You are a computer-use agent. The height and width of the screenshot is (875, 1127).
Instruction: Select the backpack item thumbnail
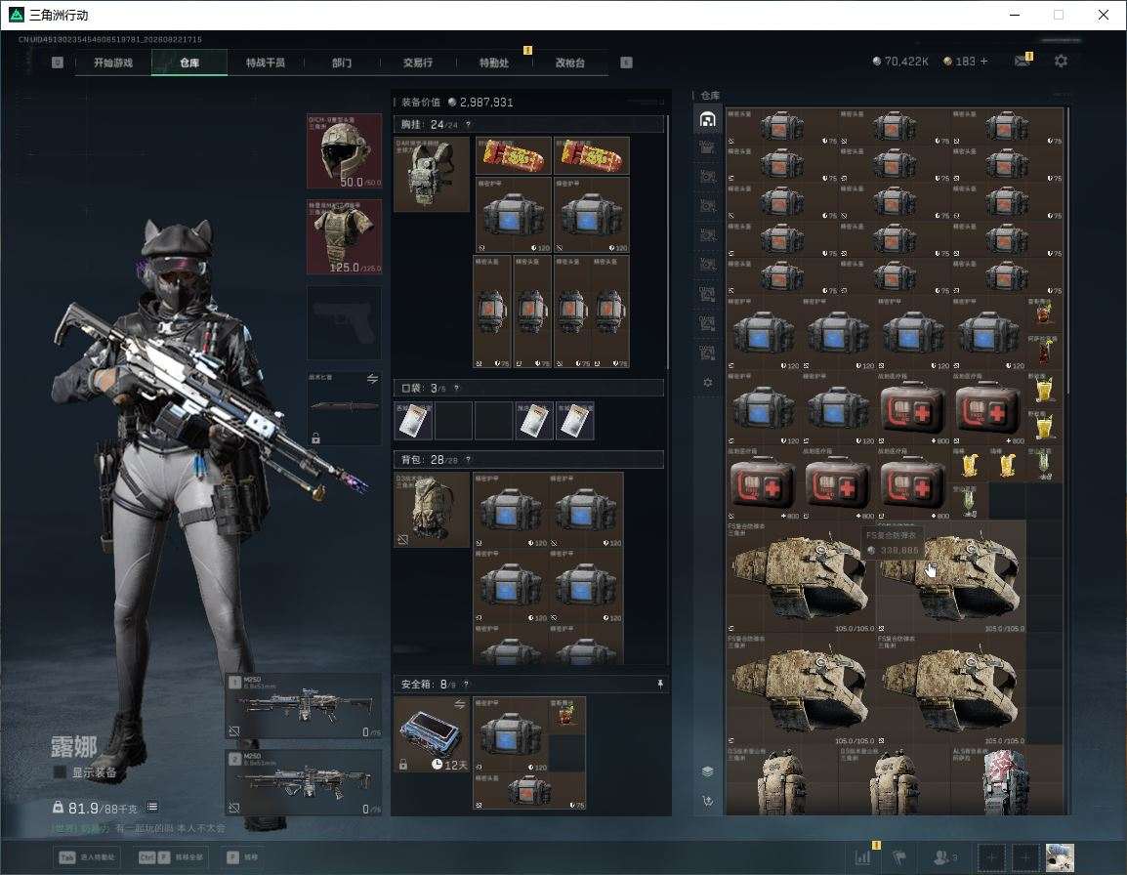point(432,510)
